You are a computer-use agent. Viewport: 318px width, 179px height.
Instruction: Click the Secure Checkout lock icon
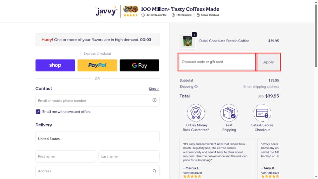pyautogui.click(x=198, y=15)
